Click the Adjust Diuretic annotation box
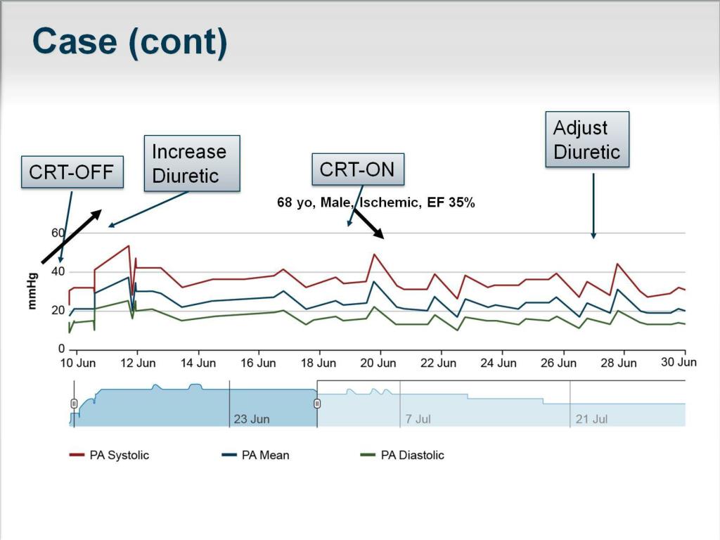 tap(587, 139)
